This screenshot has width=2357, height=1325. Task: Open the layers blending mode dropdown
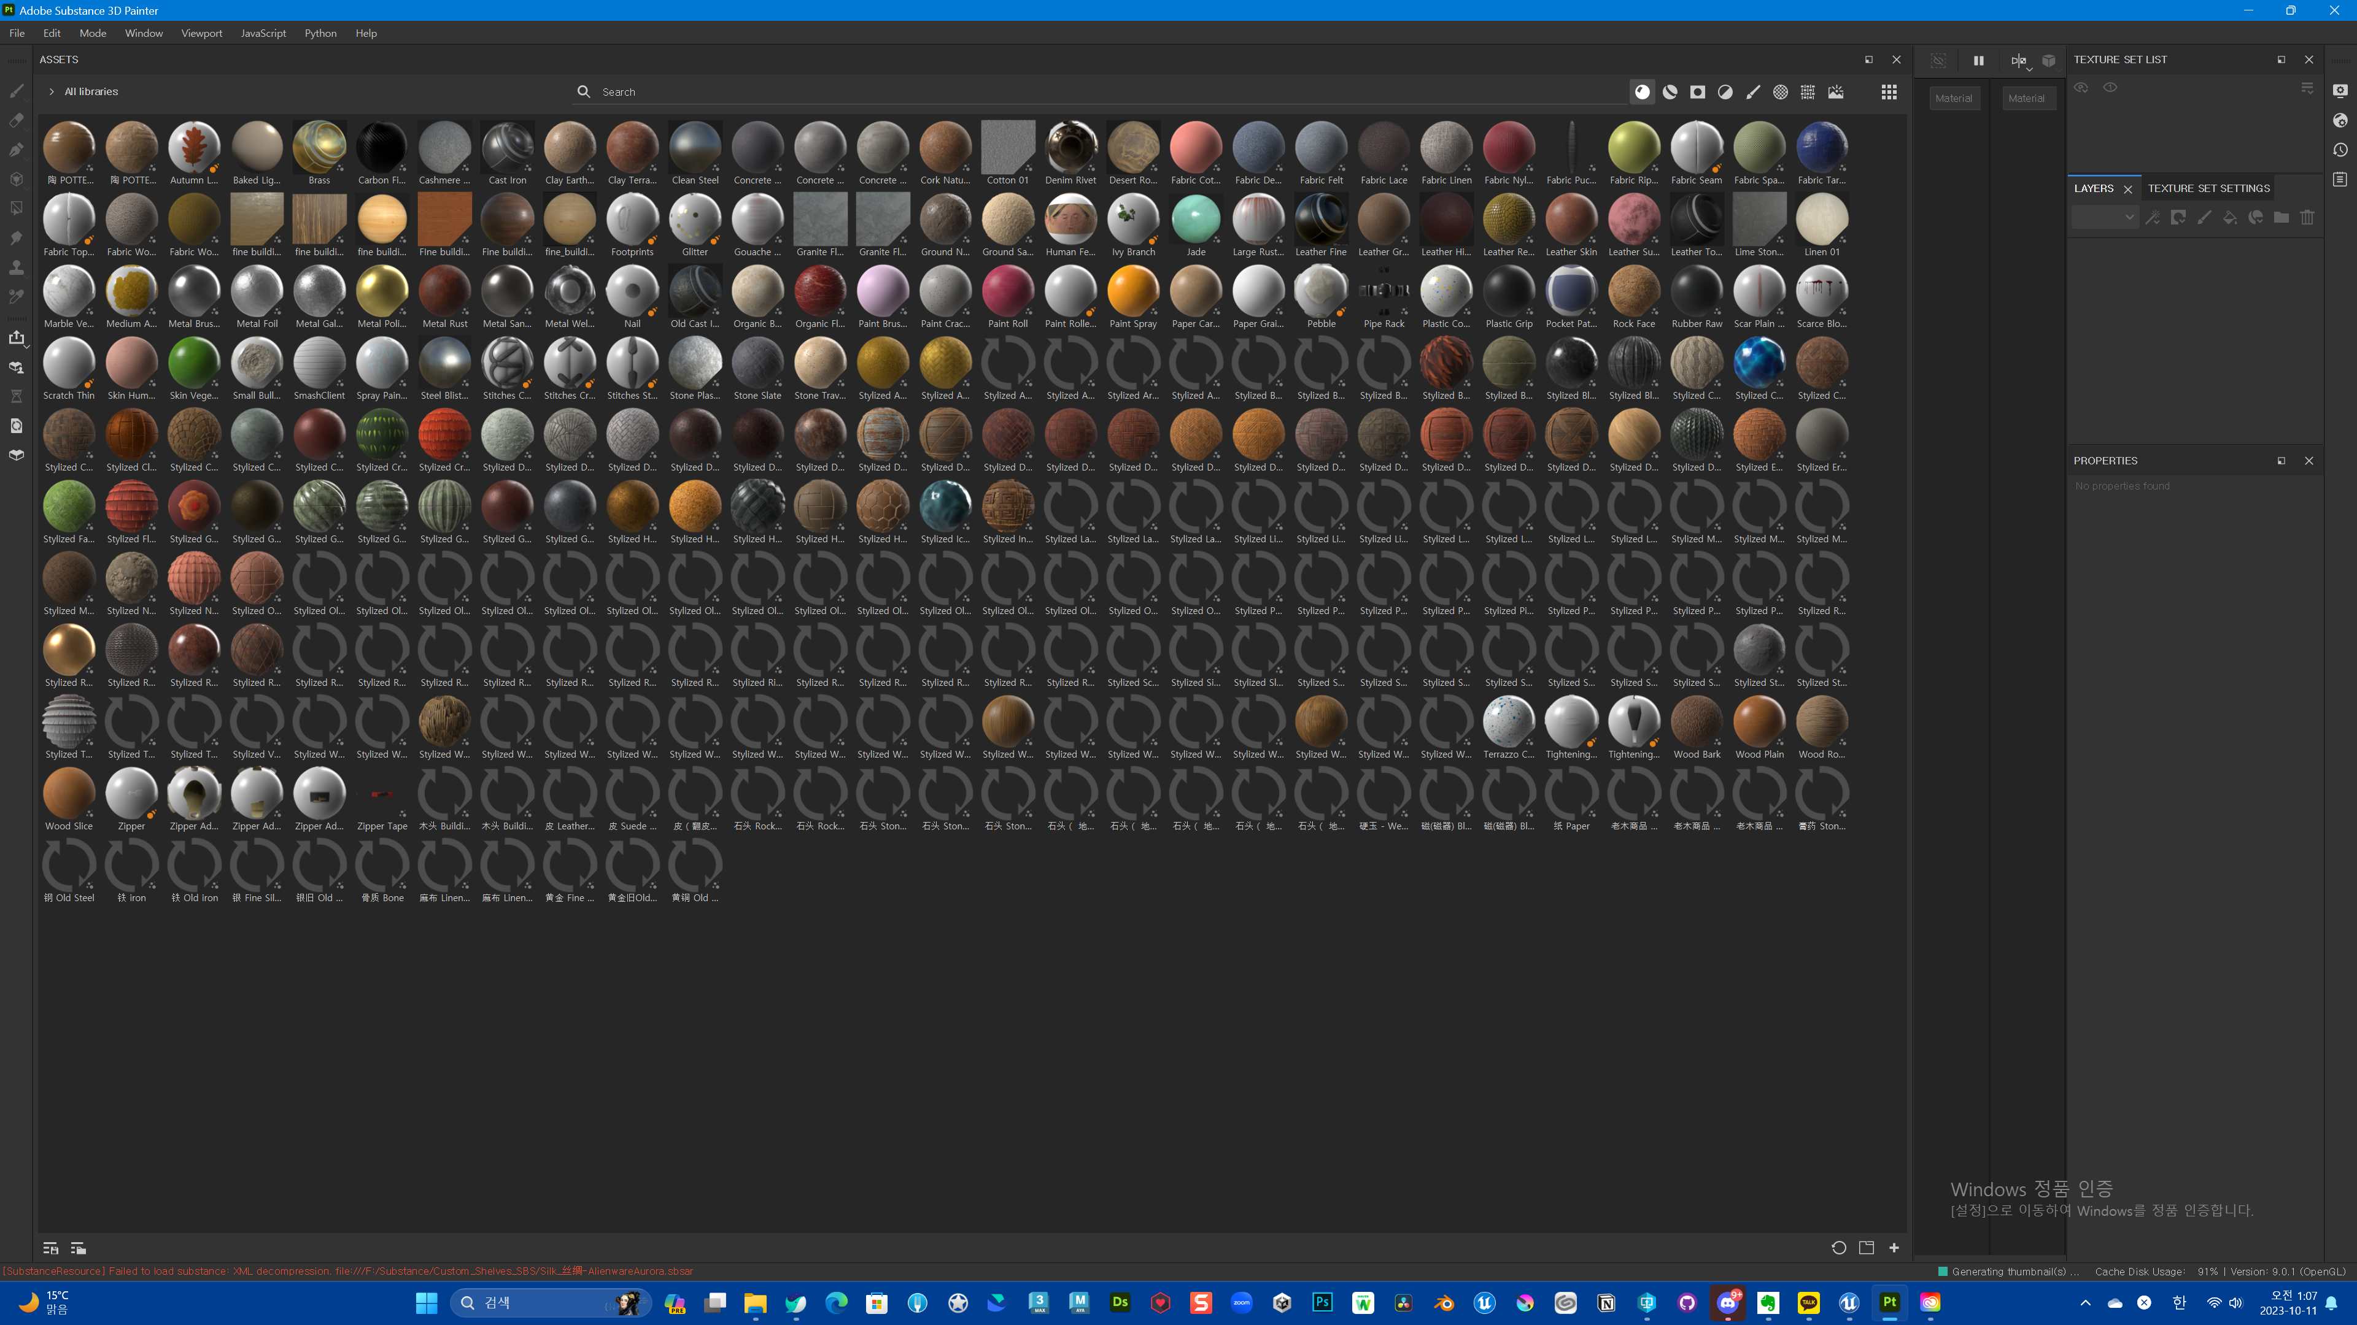[x=2105, y=218]
